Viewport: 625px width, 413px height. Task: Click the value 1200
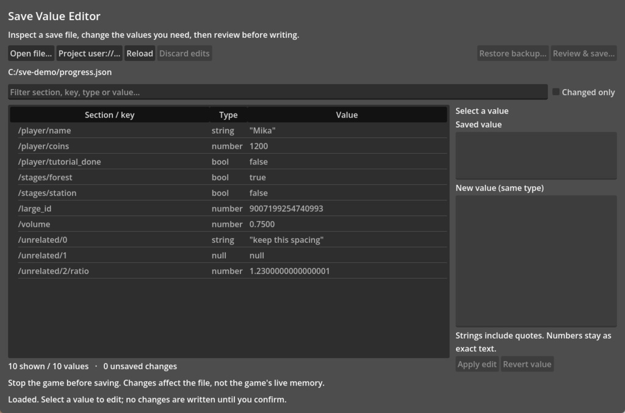pyautogui.click(x=259, y=146)
